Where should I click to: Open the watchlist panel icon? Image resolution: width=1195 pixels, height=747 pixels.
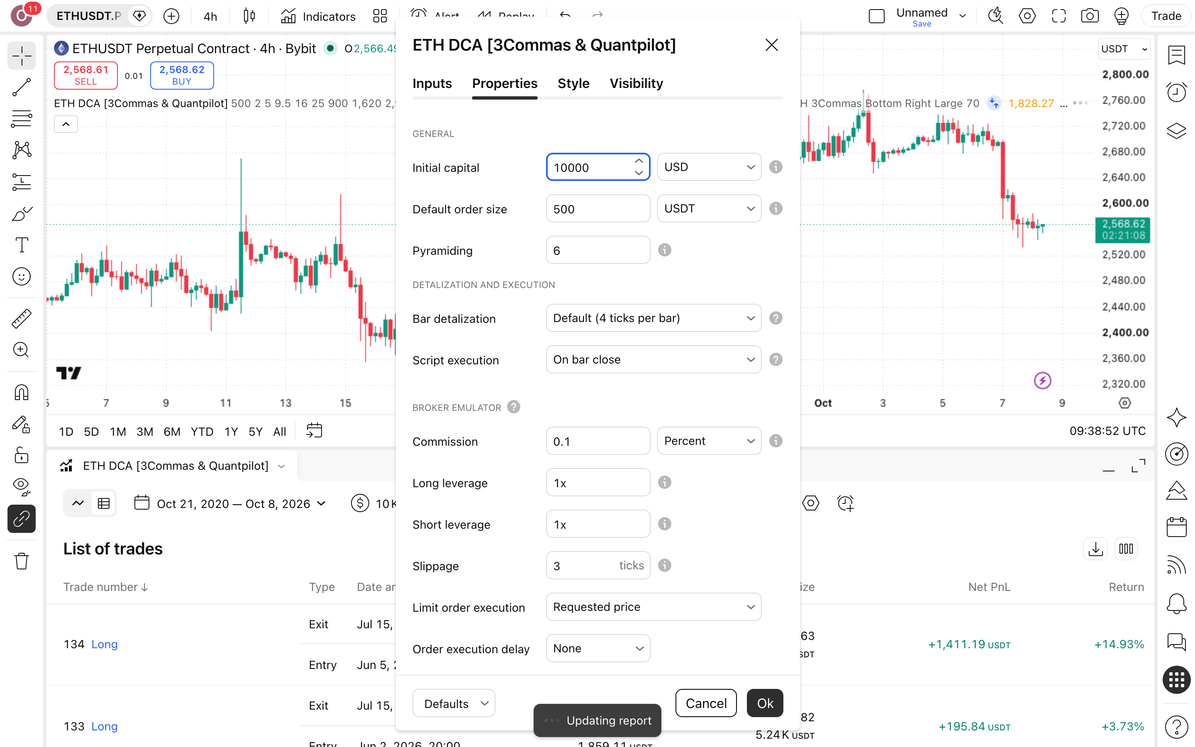point(1176,55)
